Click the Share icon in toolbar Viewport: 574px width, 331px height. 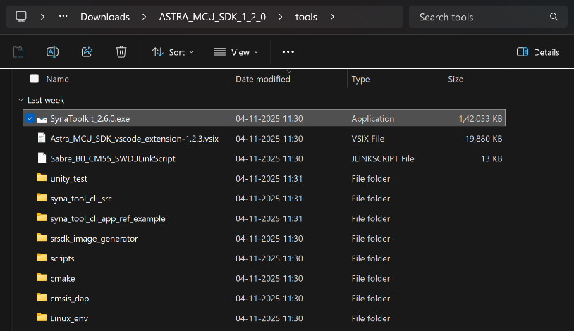87,51
